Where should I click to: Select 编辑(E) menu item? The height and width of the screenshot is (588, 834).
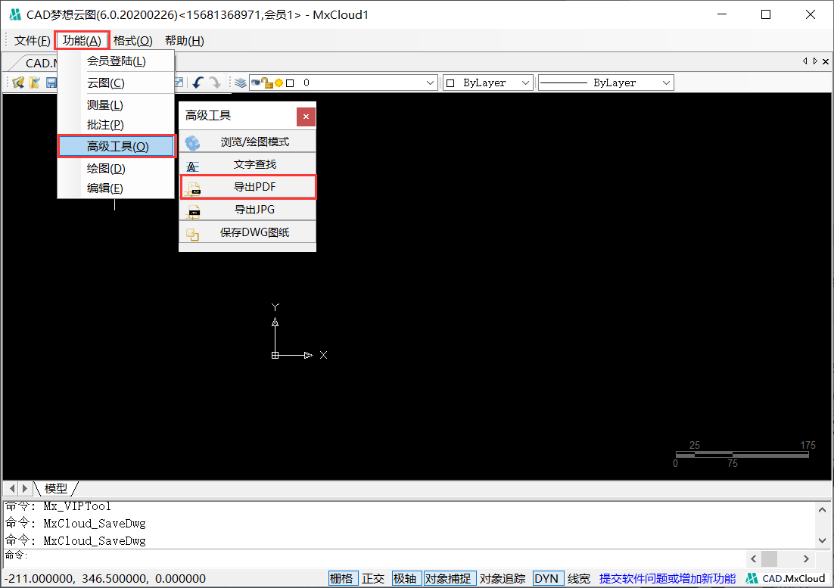click(x=116, y=188)
